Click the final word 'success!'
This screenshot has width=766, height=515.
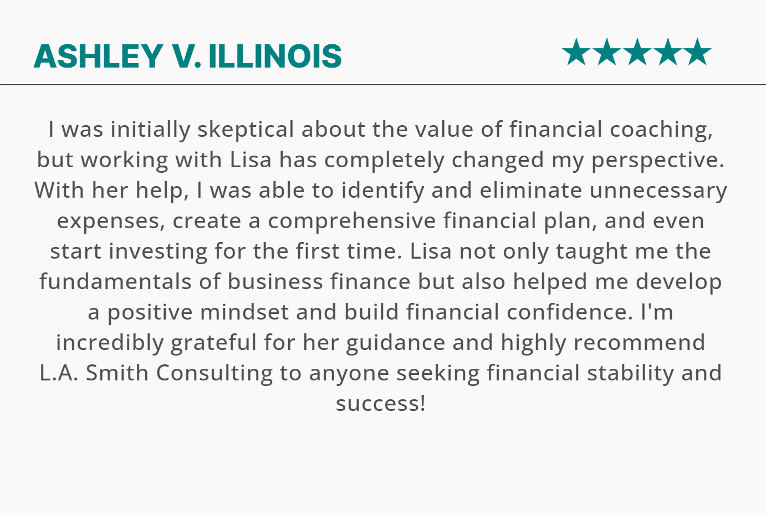click(381, 404)
